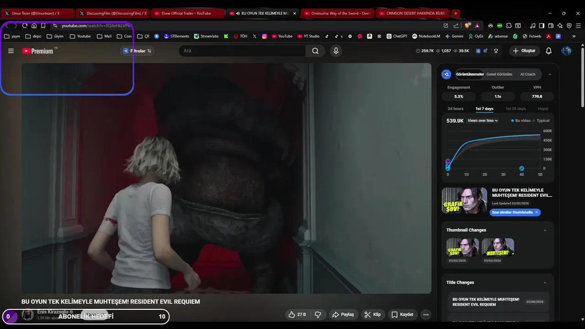Screen dimensions: 585x329
Task: Switch to the Genel Görünüm tab
Action: point(499,74)
